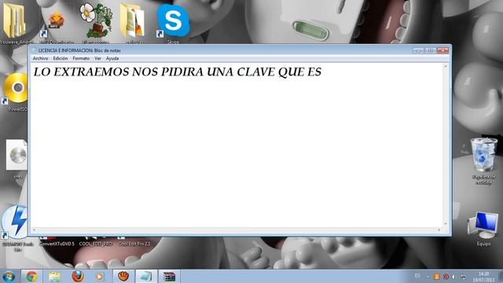Minimize the Notepad window
The width and height of the screenshot is (503, 283).
419,50
